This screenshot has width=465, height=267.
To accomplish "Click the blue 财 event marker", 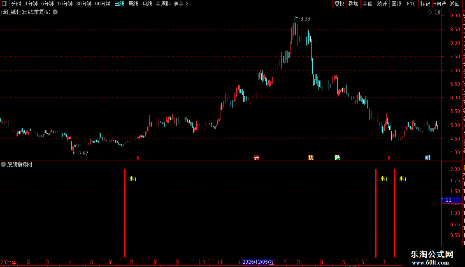I will 428,157.
